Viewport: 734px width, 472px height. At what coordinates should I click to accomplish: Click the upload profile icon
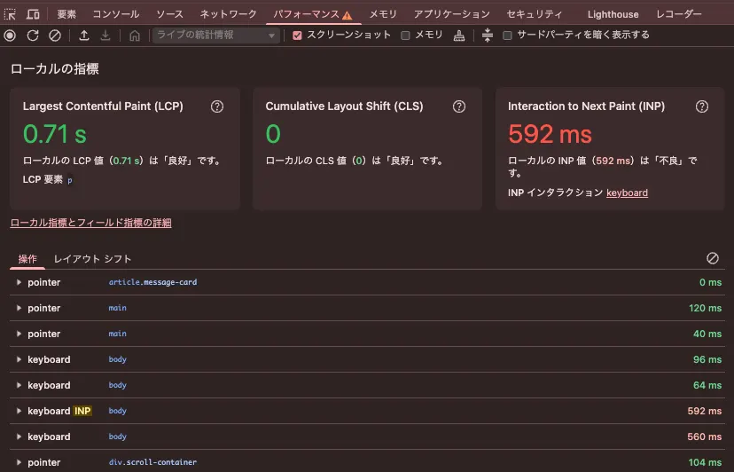84,35
